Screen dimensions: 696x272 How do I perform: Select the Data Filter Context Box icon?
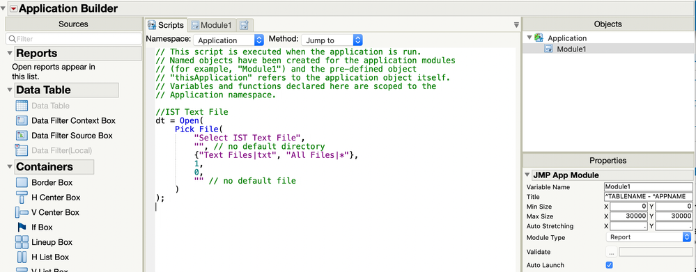click(x=22, y=120)
